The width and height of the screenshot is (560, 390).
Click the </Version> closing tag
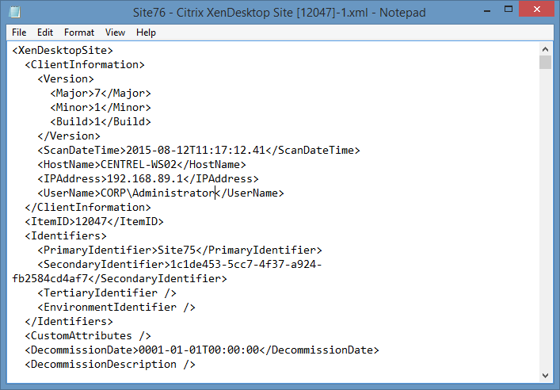69,136
